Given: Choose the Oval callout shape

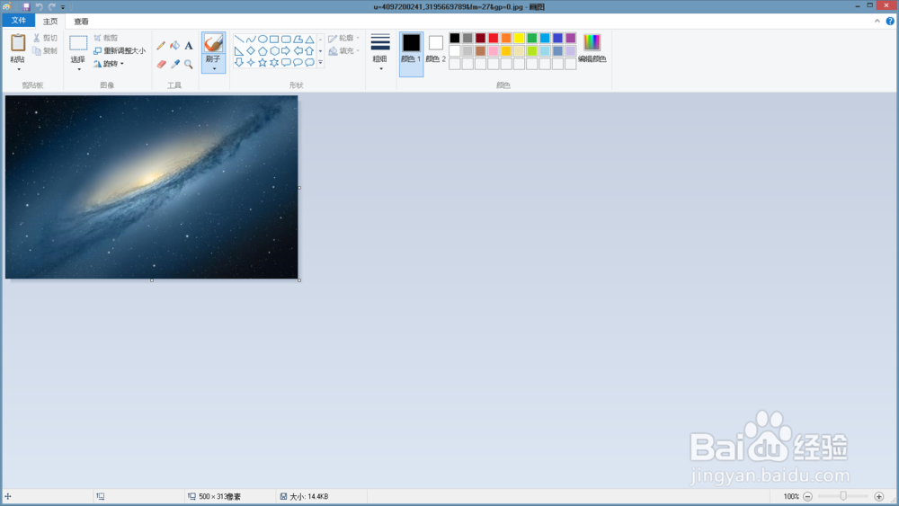Looking at the screenshot, I should coord(298,62).
